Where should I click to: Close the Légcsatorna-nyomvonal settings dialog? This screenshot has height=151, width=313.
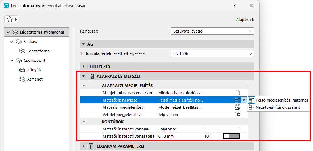coord(251,6)
